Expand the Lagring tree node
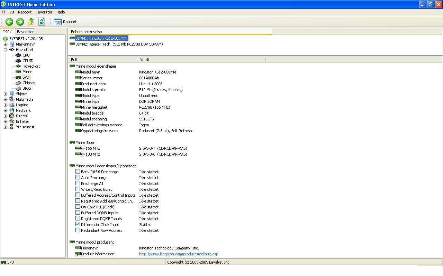The height and width of the screenshot is (276, 443). click(x=6, y=105)
